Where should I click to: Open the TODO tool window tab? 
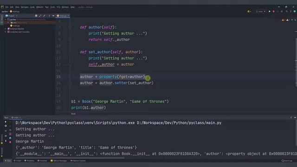(18, 161)
